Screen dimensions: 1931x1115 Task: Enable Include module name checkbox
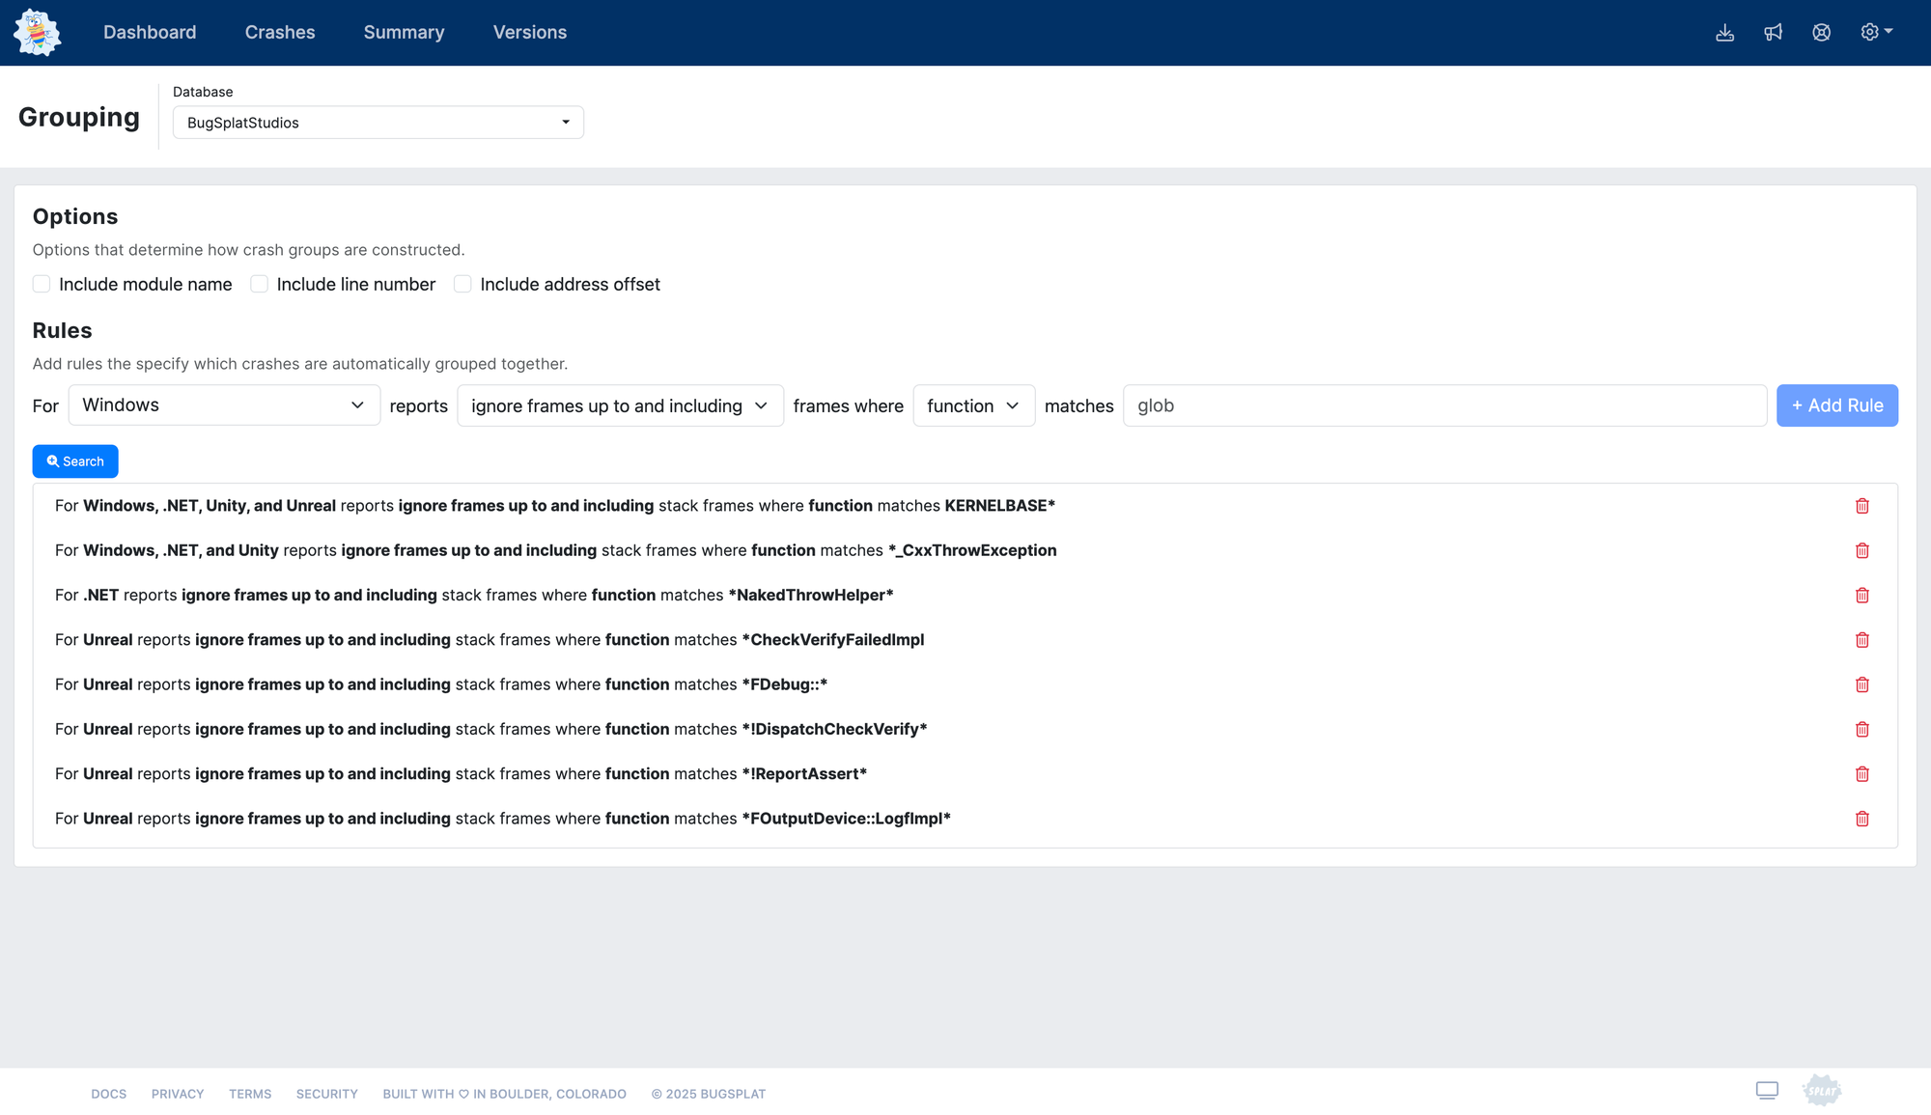[42, 284]
